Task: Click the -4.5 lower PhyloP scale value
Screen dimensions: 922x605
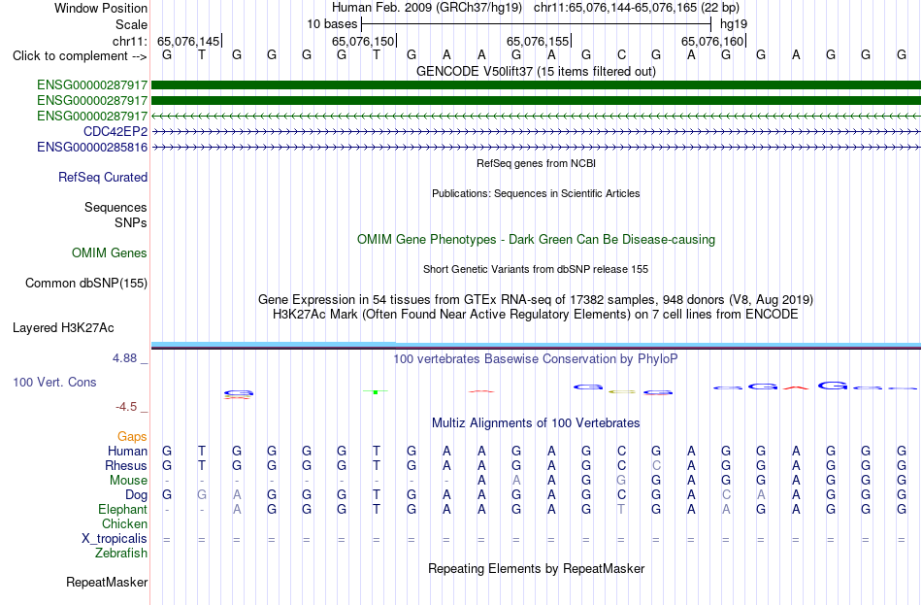Action: tap(126, 407)
